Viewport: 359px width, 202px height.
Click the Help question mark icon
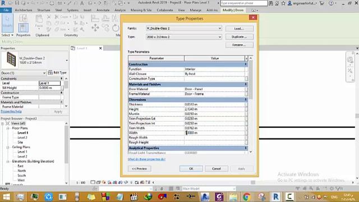click(331, 3)
